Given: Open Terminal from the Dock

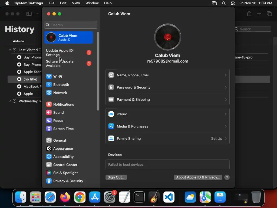Looking at the screenshot, I should 139,197.
